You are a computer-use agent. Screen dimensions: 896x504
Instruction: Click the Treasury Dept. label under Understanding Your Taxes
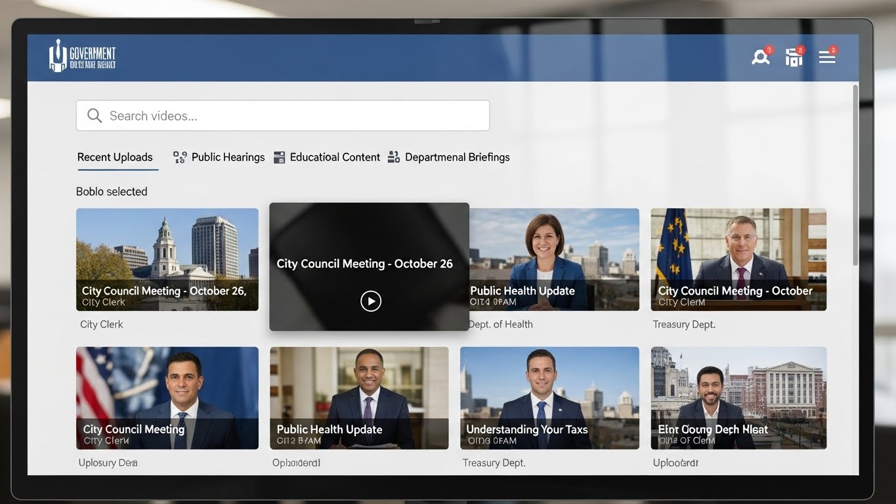pos(494,462)
